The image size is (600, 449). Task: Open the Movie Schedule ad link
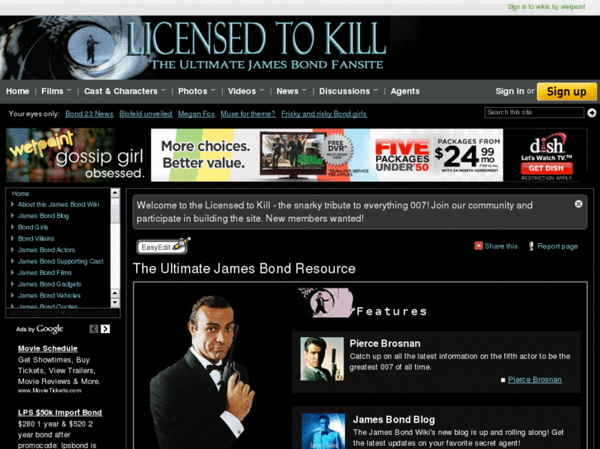pos(47,348)
